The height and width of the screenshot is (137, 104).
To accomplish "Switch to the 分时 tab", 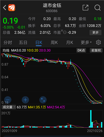I will pos(8,42).
